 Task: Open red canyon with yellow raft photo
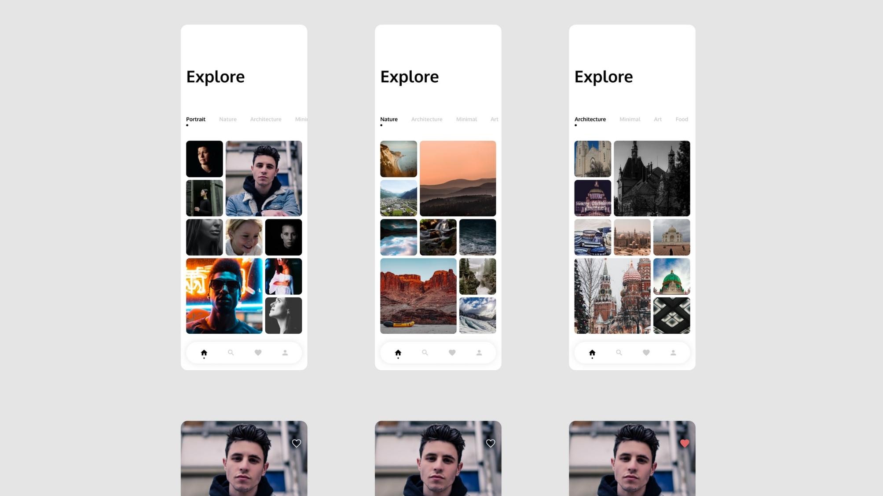418,295
